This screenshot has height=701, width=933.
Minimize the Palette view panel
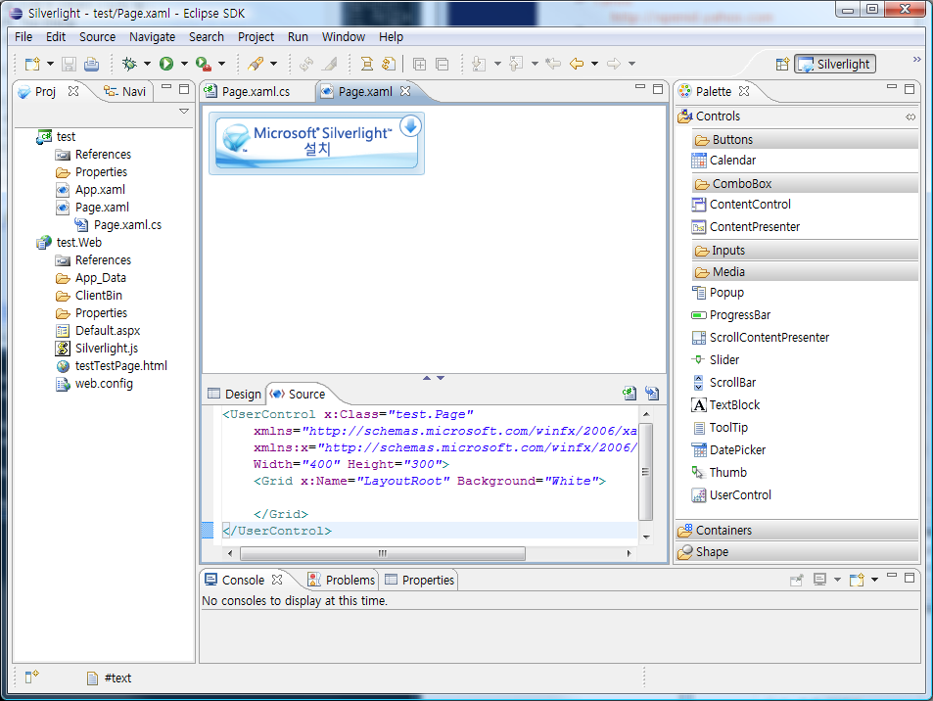pyautogui.click(x=891, y=87)
